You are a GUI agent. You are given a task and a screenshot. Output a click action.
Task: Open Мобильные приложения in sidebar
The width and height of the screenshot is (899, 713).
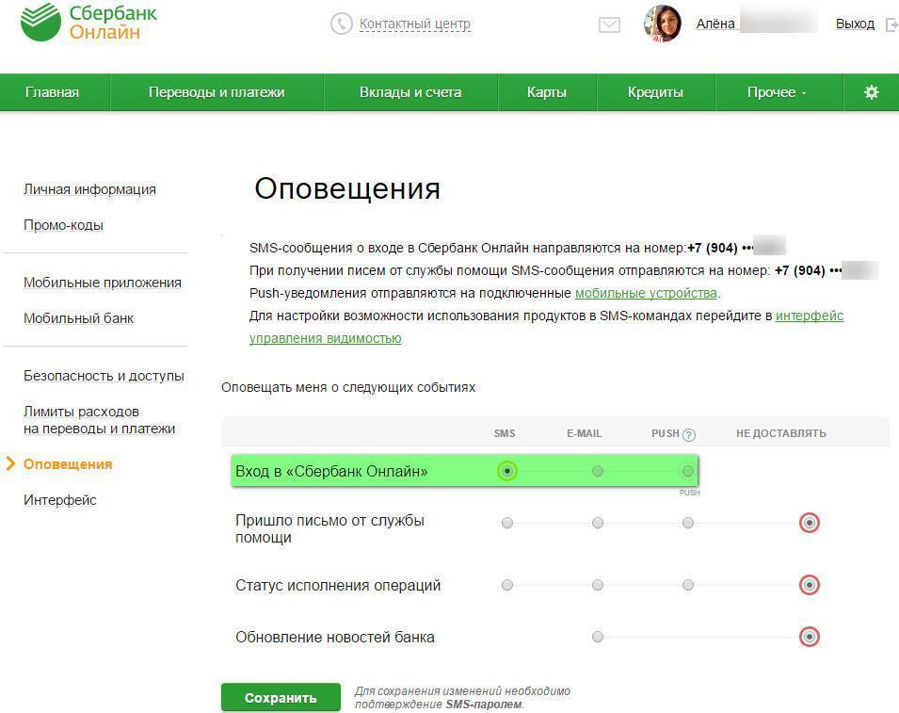[x=103, y=283]
